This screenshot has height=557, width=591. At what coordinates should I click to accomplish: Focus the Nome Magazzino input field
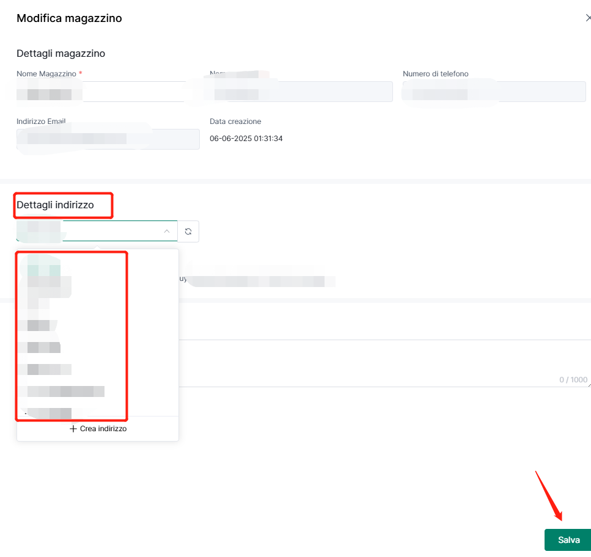click(108, 92)
